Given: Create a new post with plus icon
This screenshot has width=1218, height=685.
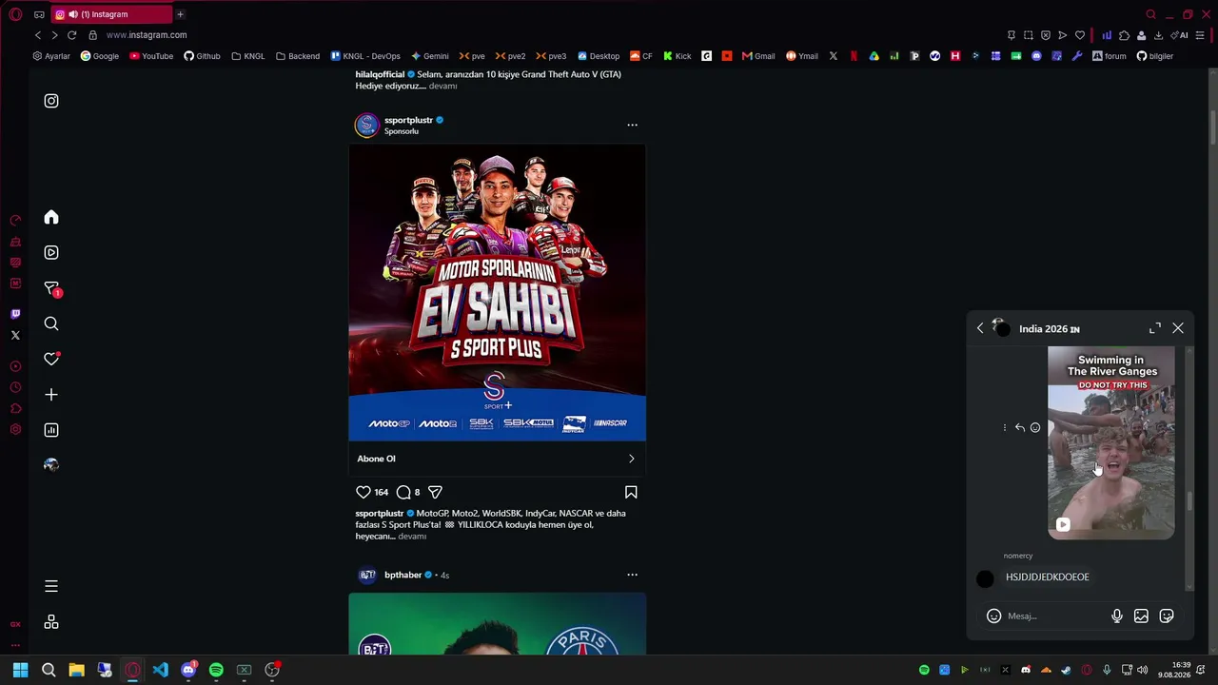Looking at the screenshot, I should [x=51, y=395].
